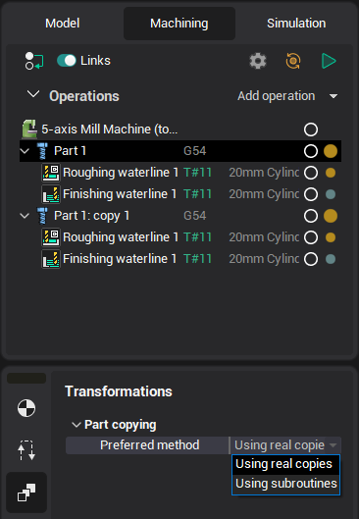Run calculation with the green play icon
This screenshot has height=519, width=359.
pyautogui.click(x=329, y=61)
